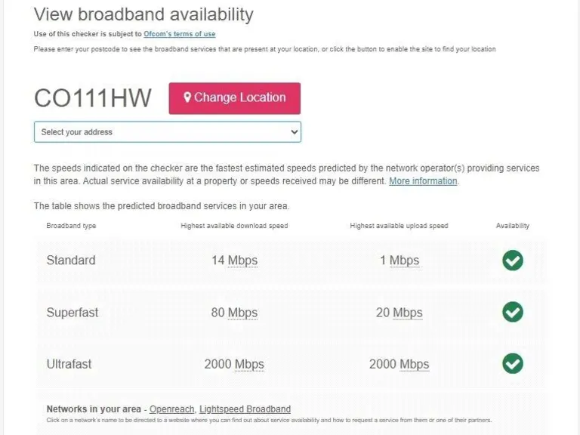Click Mbps next to Standard 1 upload
The width and height of the screenshot is (580, 435).
click(404, 261)
